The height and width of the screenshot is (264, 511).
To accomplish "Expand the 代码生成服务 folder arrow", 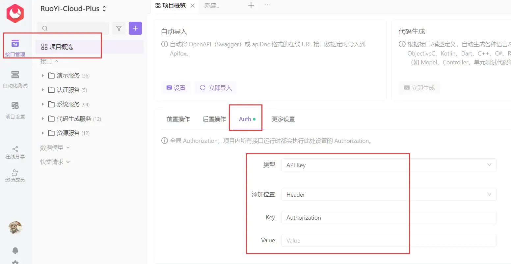I will click(43, 119).
